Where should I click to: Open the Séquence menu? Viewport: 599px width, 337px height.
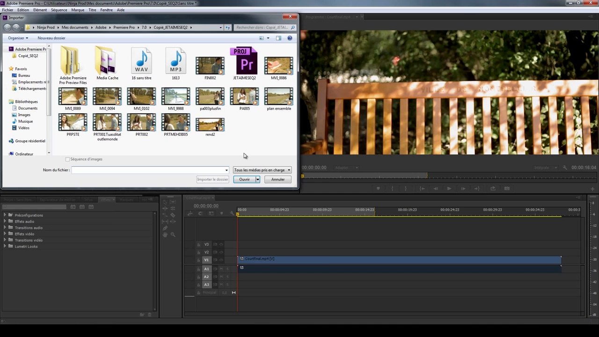(59, 10)
